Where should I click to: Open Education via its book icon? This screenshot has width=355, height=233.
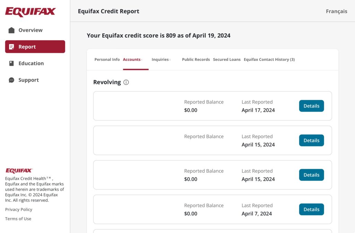[x=11, y=63]
